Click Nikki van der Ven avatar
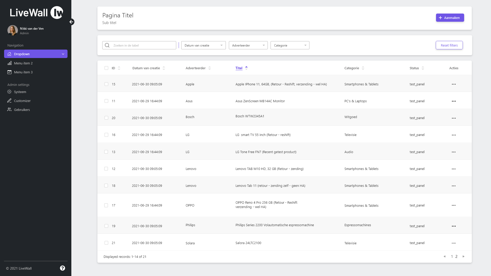 tap(13, 30)
